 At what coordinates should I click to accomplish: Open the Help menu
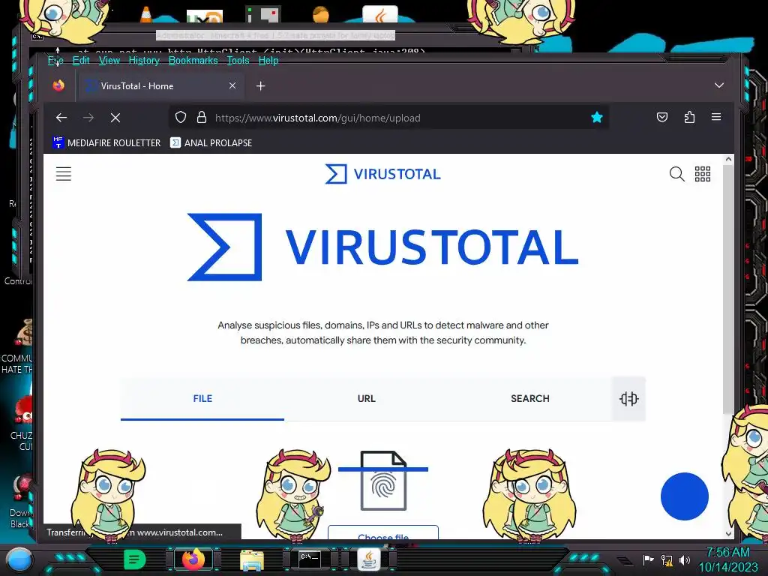[x=268, y=60]
